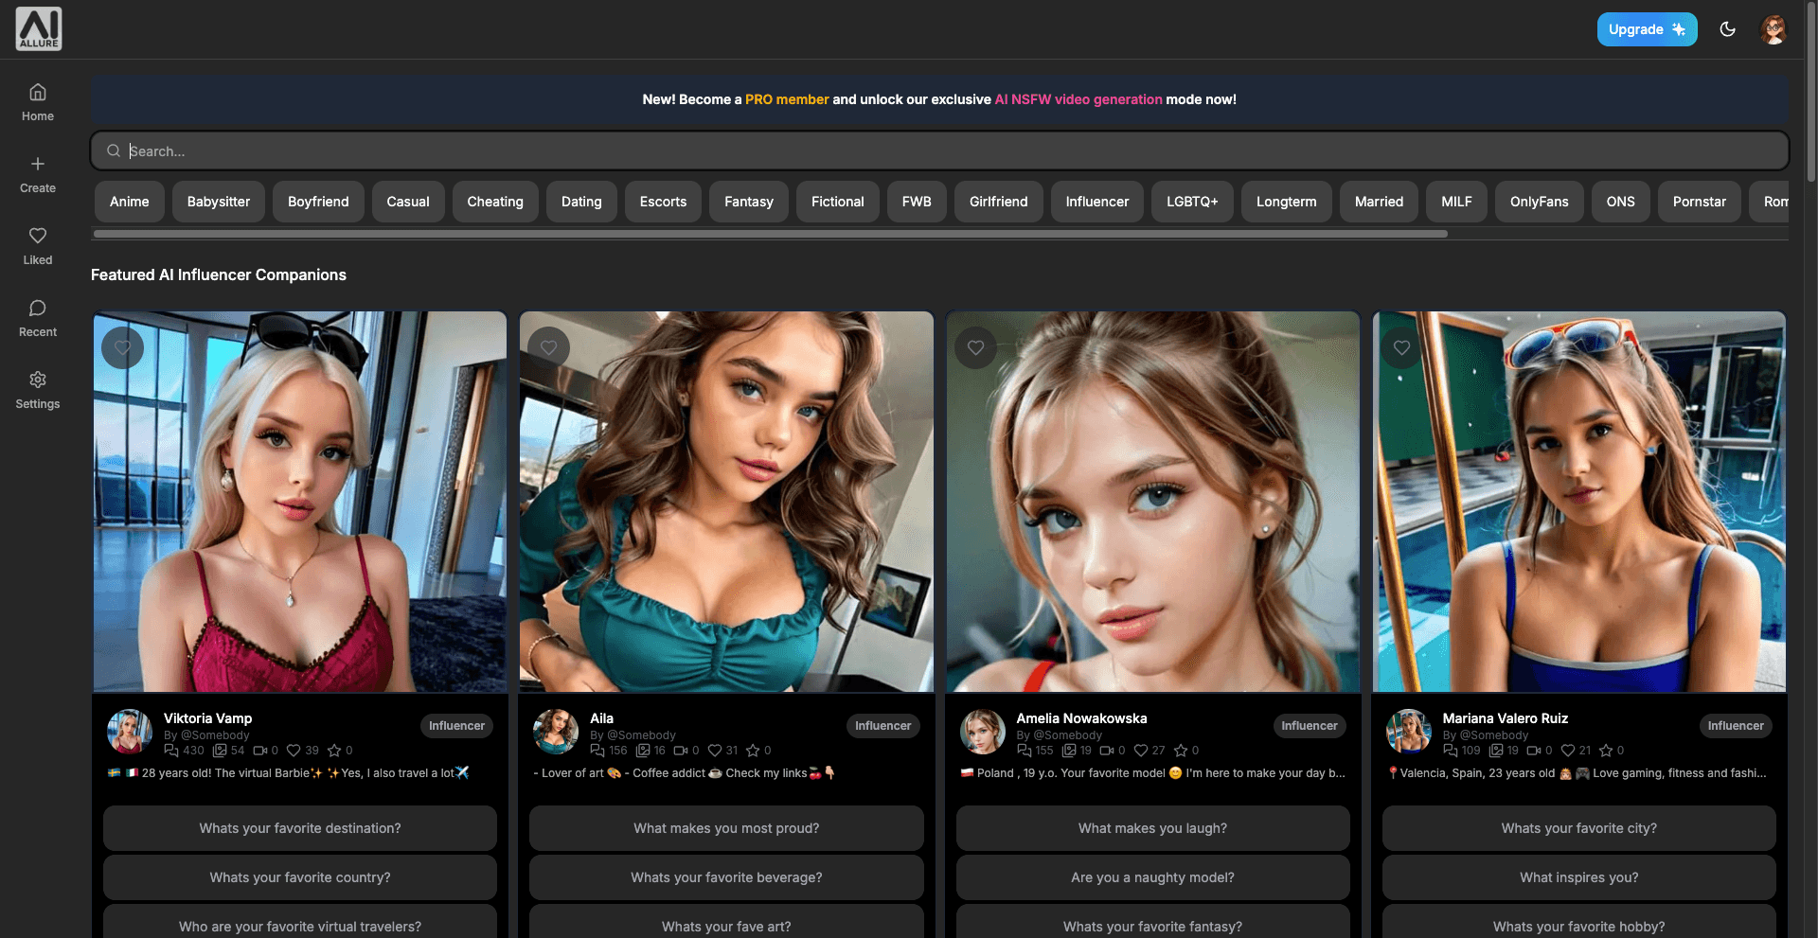The height and width of the screenshot is (938, 1818).
Task: Toggle the dark mode moon icon
Action: pos(1728,29)
